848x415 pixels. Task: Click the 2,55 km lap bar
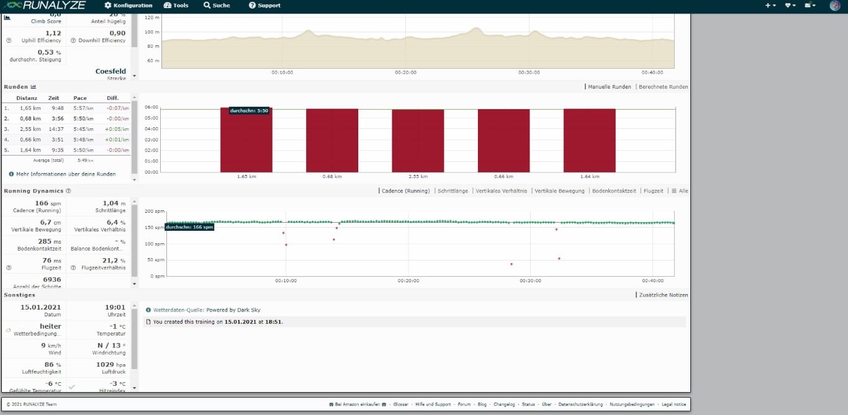(x=417, y=141)
